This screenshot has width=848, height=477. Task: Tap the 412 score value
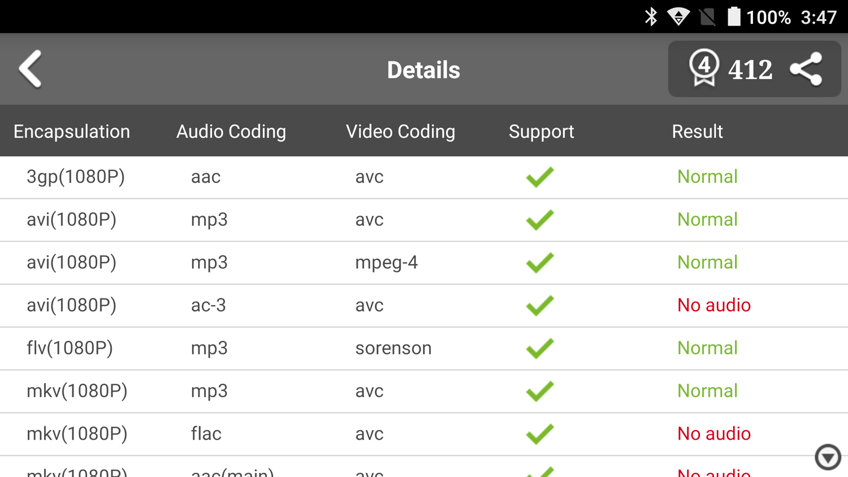tap(750, 70)
